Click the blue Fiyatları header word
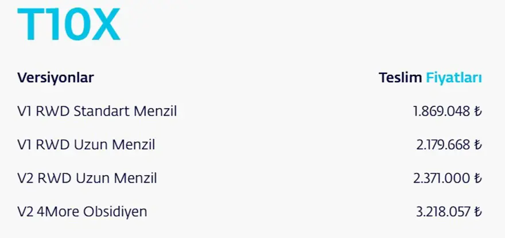This screenshot has width=505, height=238. point(453,78)
